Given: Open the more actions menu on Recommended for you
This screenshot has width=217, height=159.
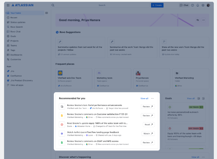Looking at the screenshot, I should [152, 98].
